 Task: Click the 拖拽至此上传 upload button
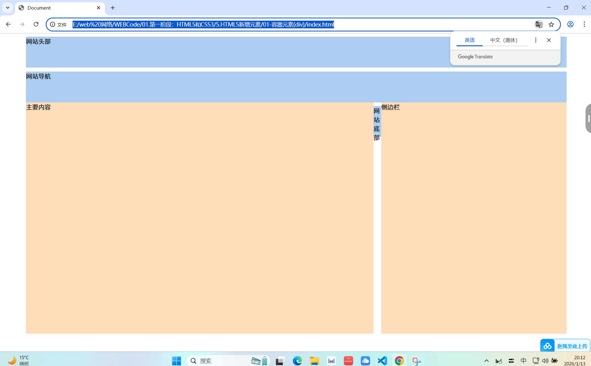pyautogui.click(x=565, y=346)
